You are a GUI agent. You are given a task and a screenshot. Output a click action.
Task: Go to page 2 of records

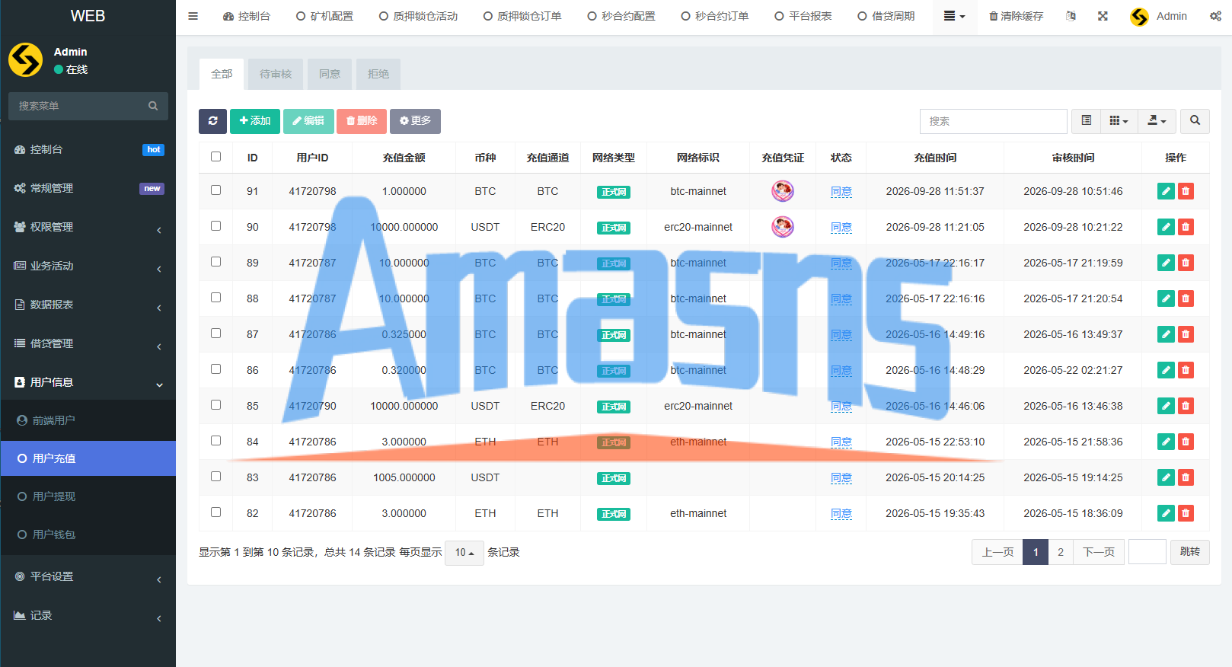coord(1061,552)
